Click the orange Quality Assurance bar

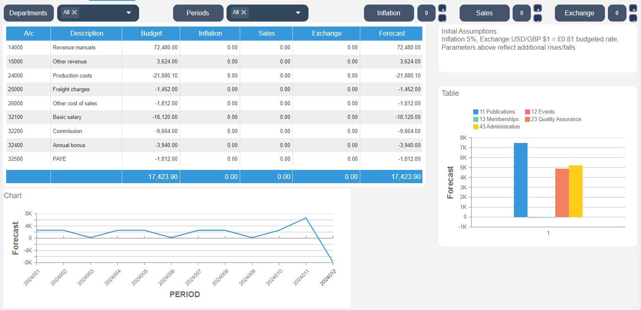562,193
